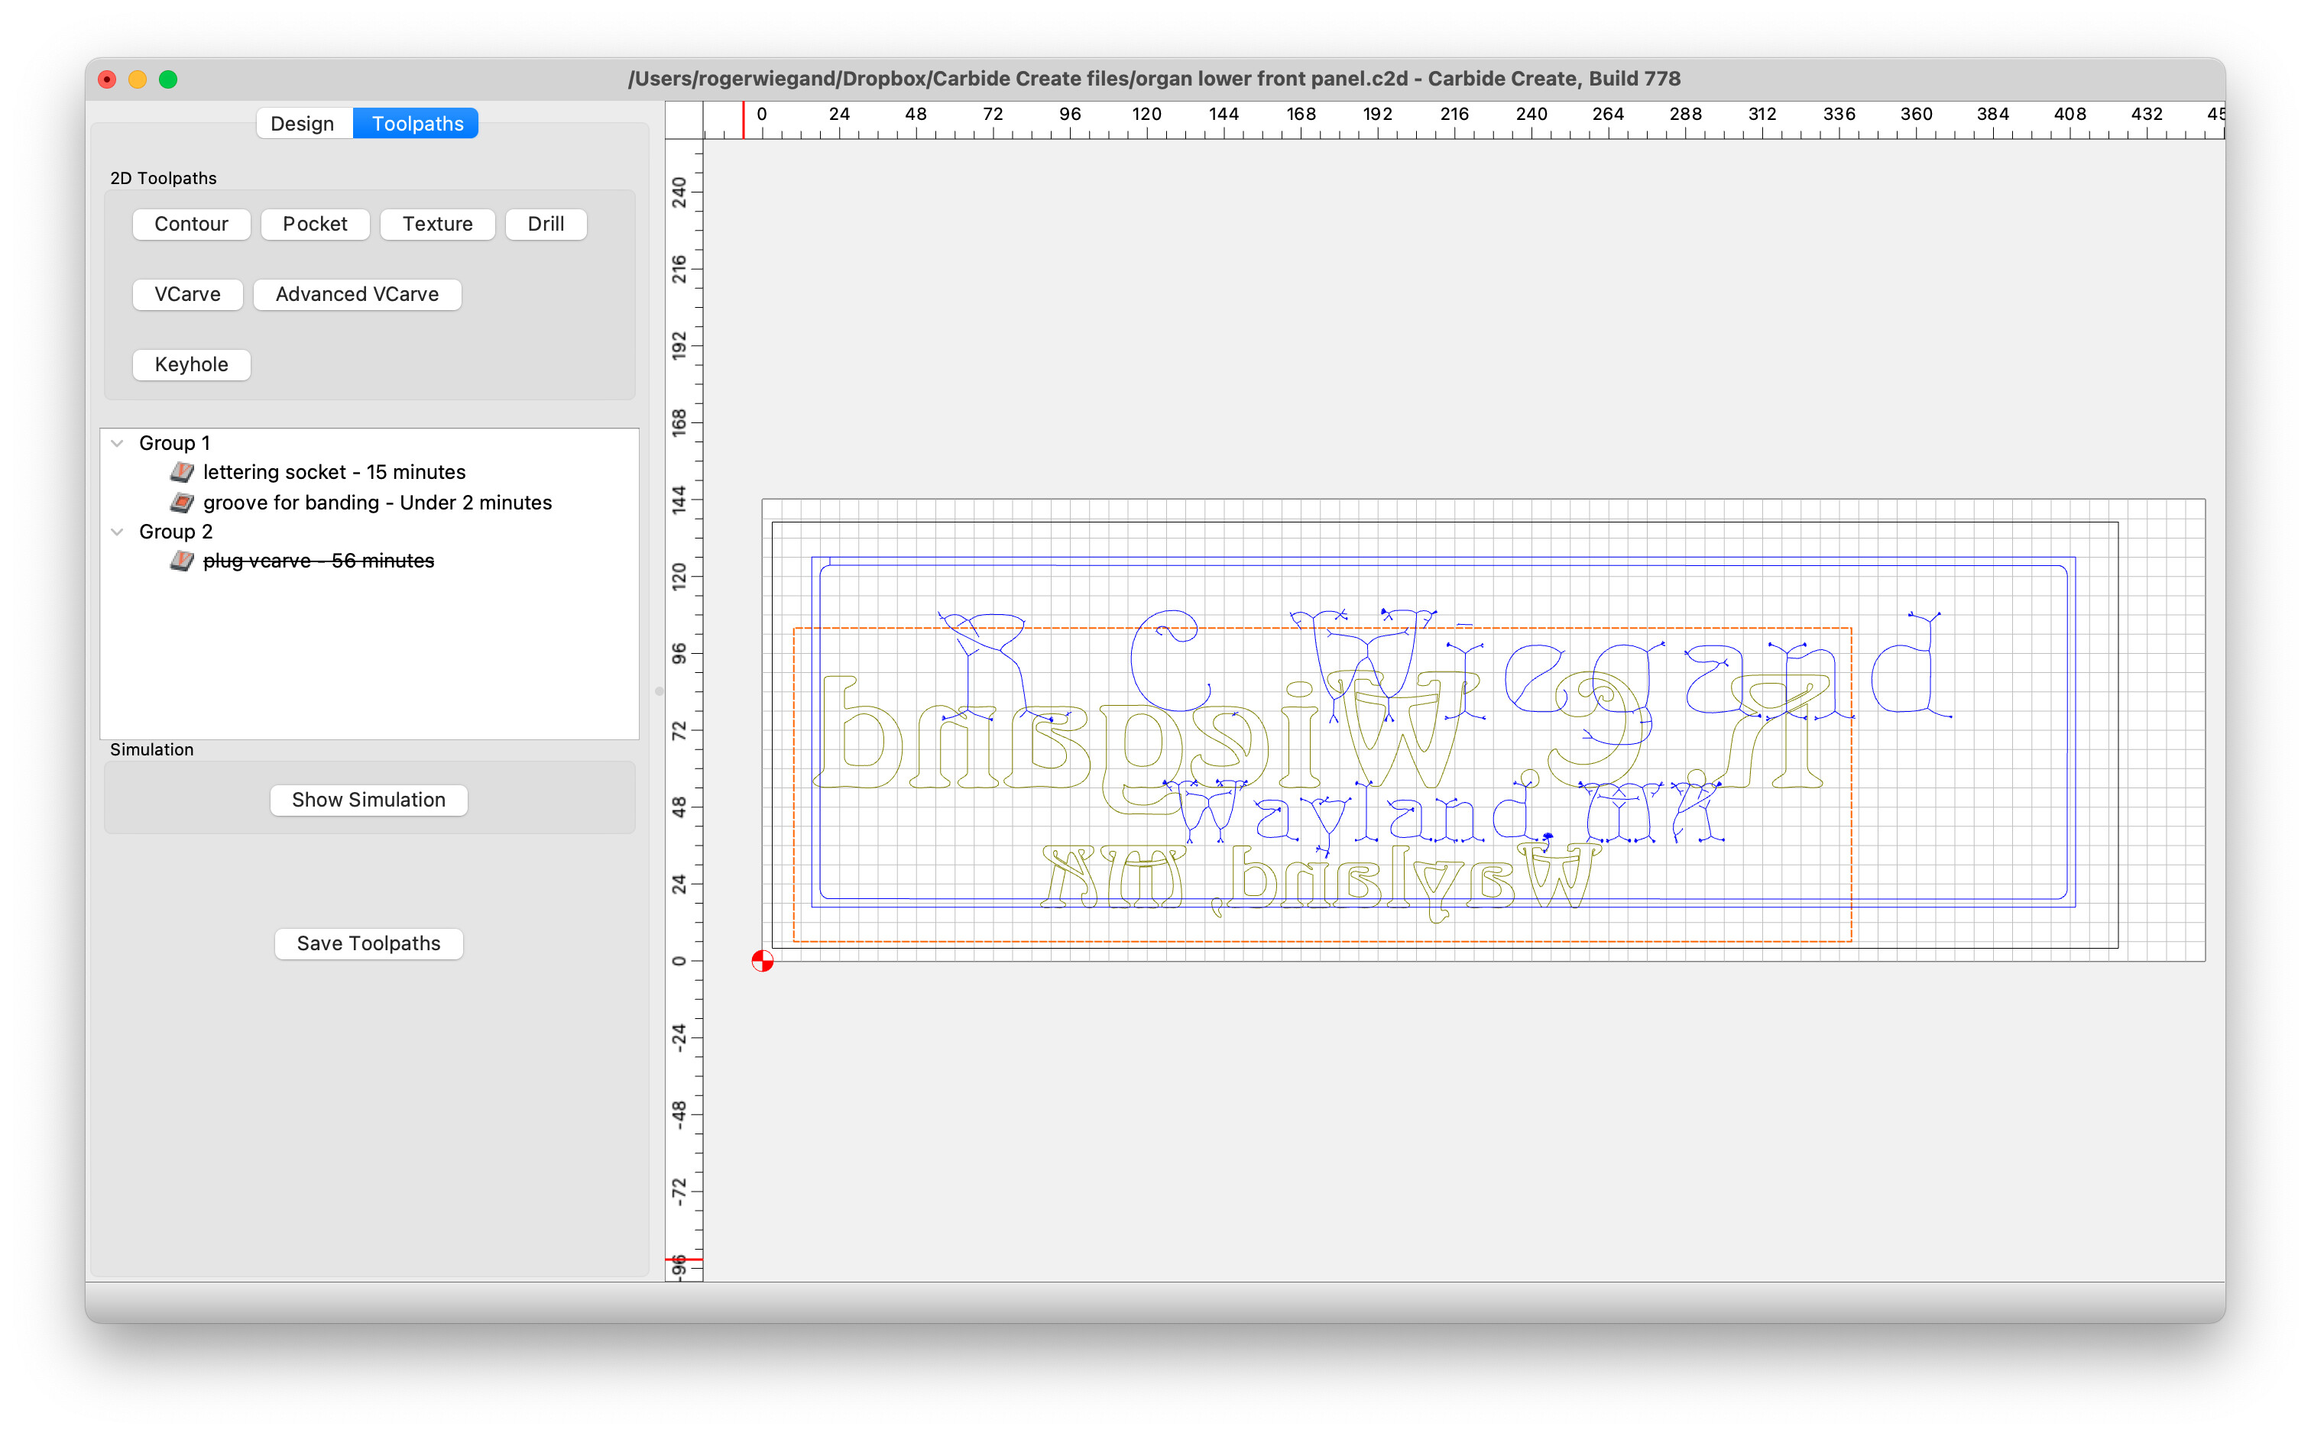The width and height of the screenshot is (2311, 1436).
Task: Select the Toolpaths tab
Action: tap(416, 124)
